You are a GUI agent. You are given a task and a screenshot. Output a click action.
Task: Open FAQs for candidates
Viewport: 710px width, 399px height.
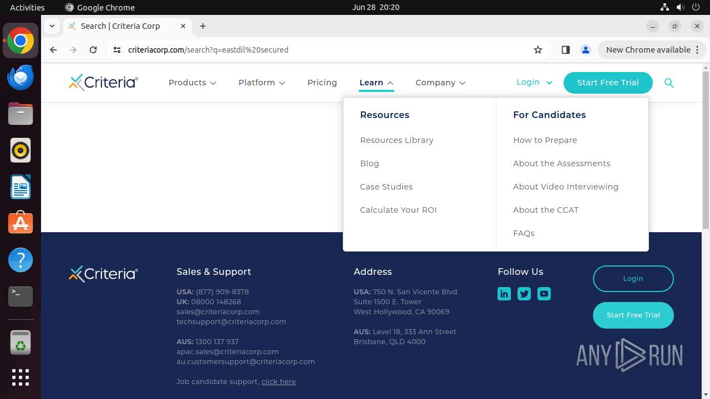tap(524, 233)
